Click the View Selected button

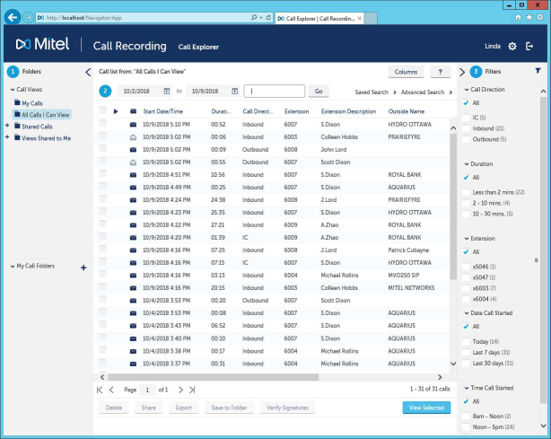[x=426, y=408]
